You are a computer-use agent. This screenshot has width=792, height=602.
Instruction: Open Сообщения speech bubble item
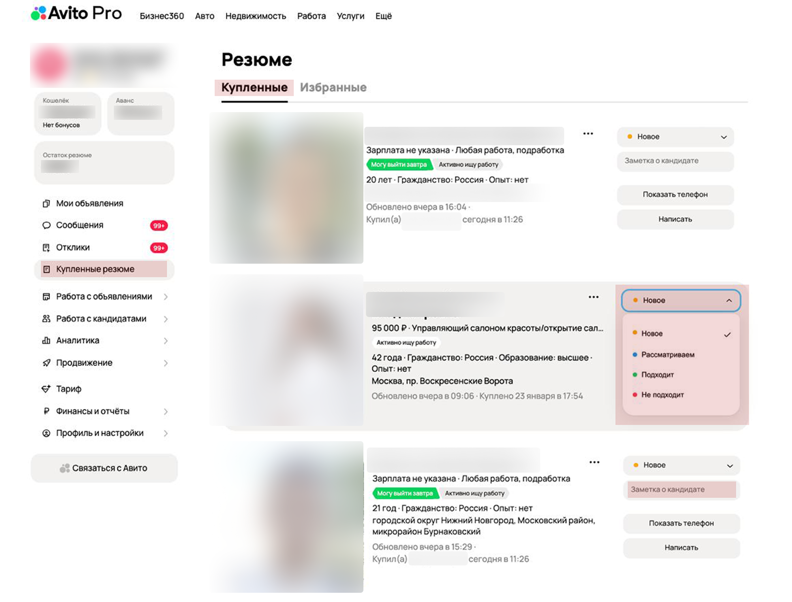pyautogui.click(x=80, y=225)
